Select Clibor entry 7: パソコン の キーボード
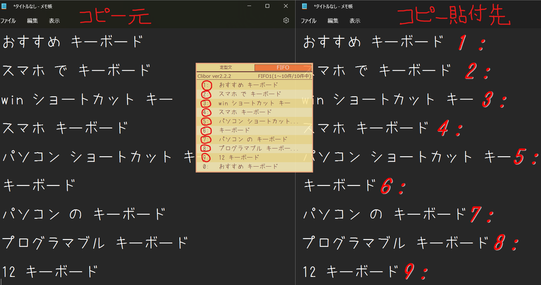The width and height of the screenshot is (541, 285). [x=254, y=139]
